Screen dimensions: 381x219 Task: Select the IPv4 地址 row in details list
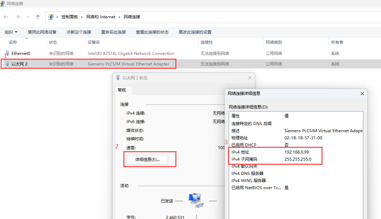coord(240,152)
